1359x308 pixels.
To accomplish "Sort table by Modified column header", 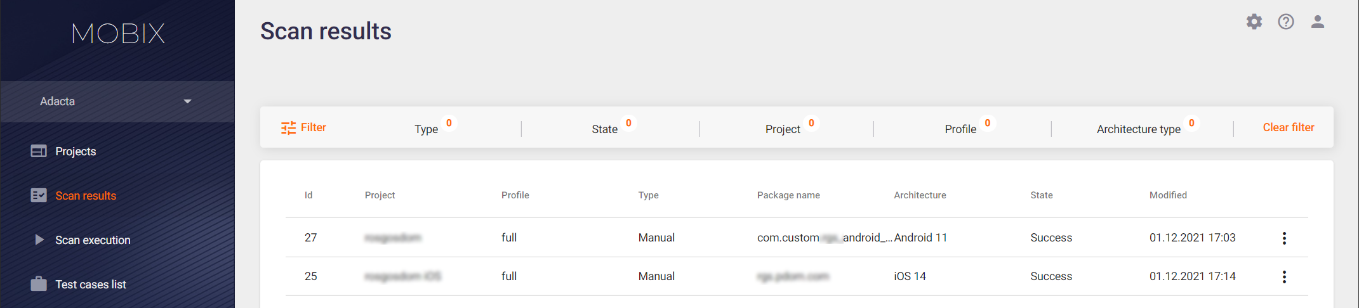I will tap(1168, 195).
